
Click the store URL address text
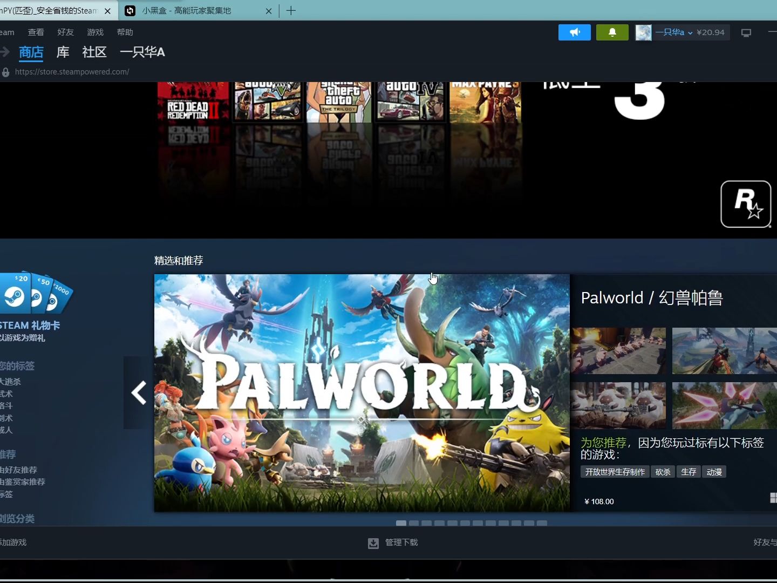(x=72, y=72)
